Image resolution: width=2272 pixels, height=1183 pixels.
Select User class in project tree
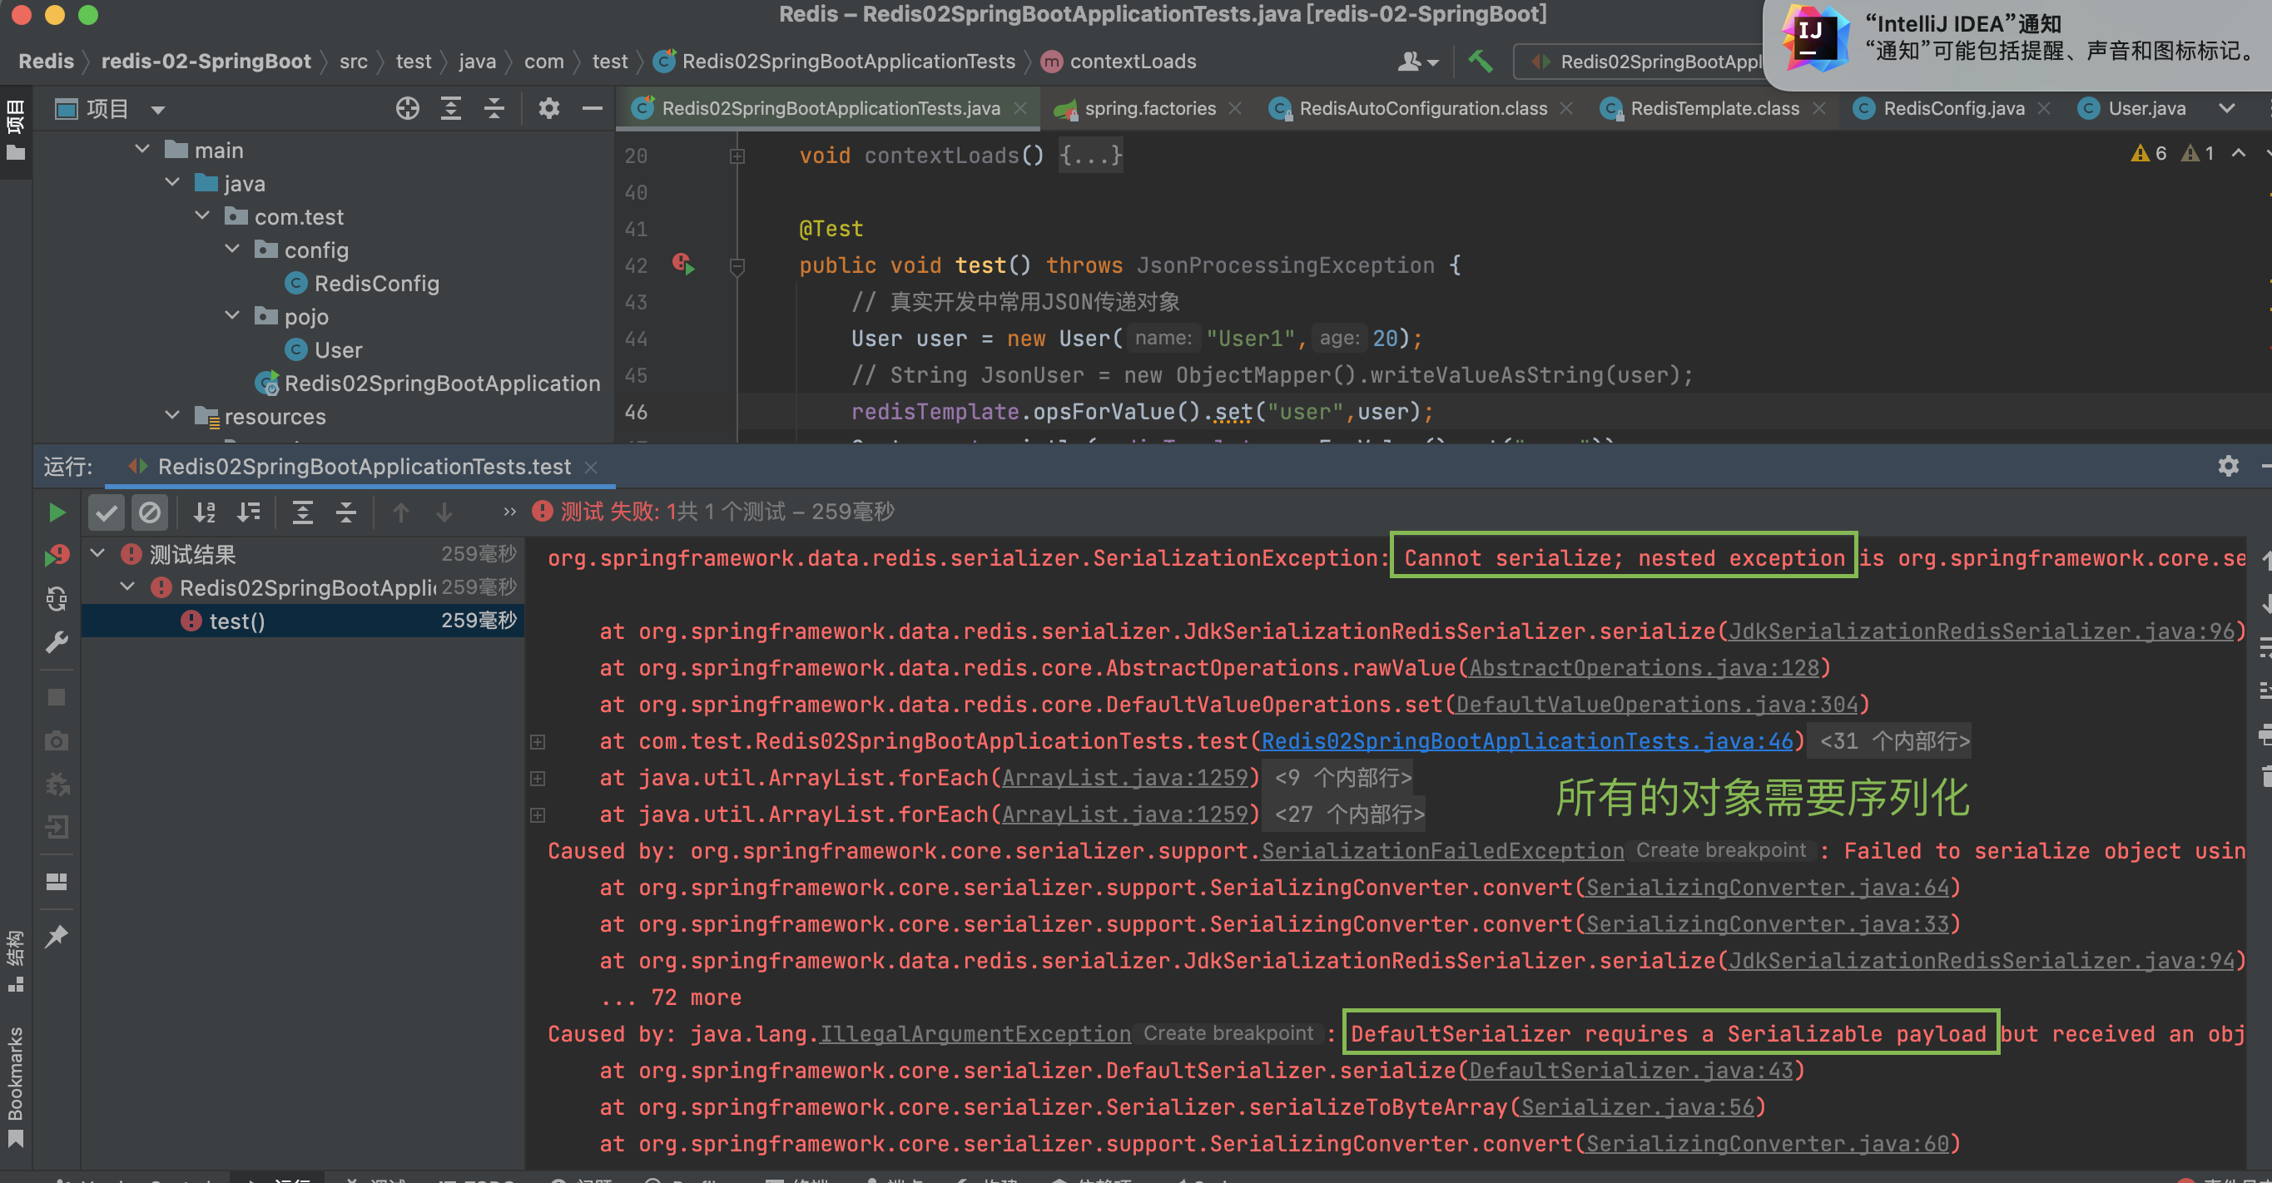click(x=324, y=350)
